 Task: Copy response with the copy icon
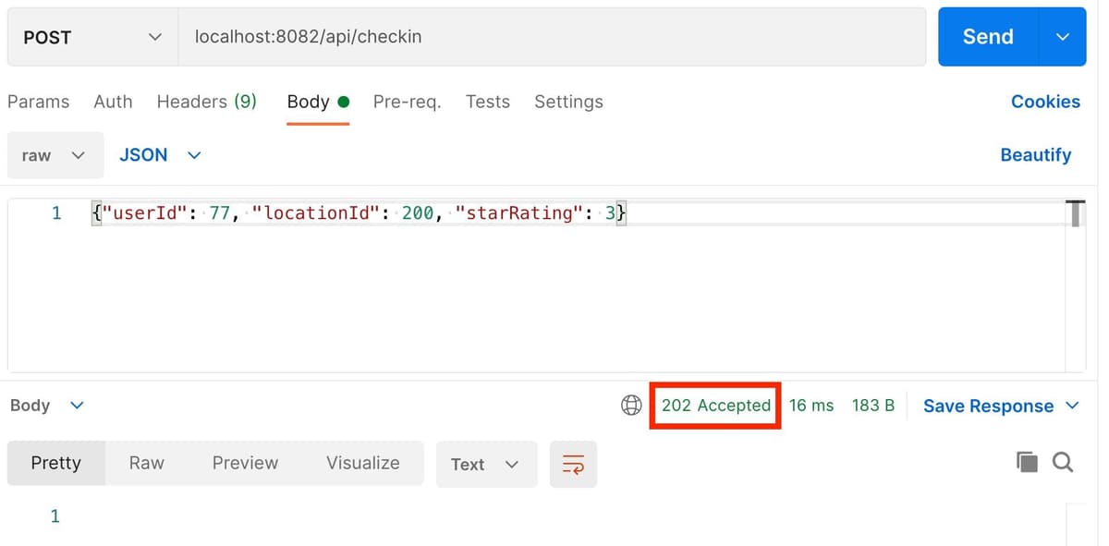[1027, 462]
